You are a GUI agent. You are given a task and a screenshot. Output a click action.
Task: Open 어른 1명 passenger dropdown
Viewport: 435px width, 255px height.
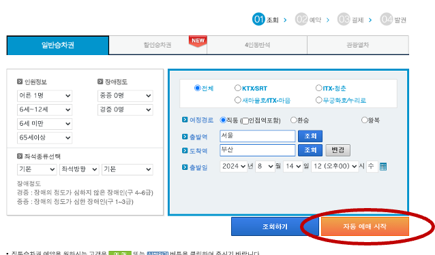(45, 96)
